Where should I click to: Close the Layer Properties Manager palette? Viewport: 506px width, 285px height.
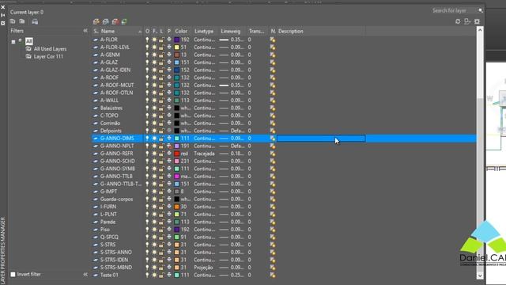(3, 7)
